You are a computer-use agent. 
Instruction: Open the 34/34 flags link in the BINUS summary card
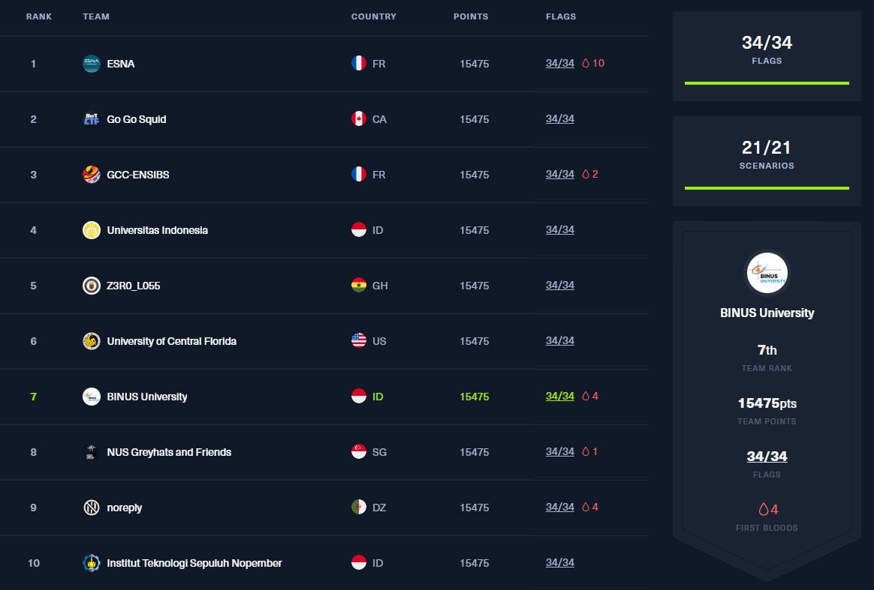point(767,457)
